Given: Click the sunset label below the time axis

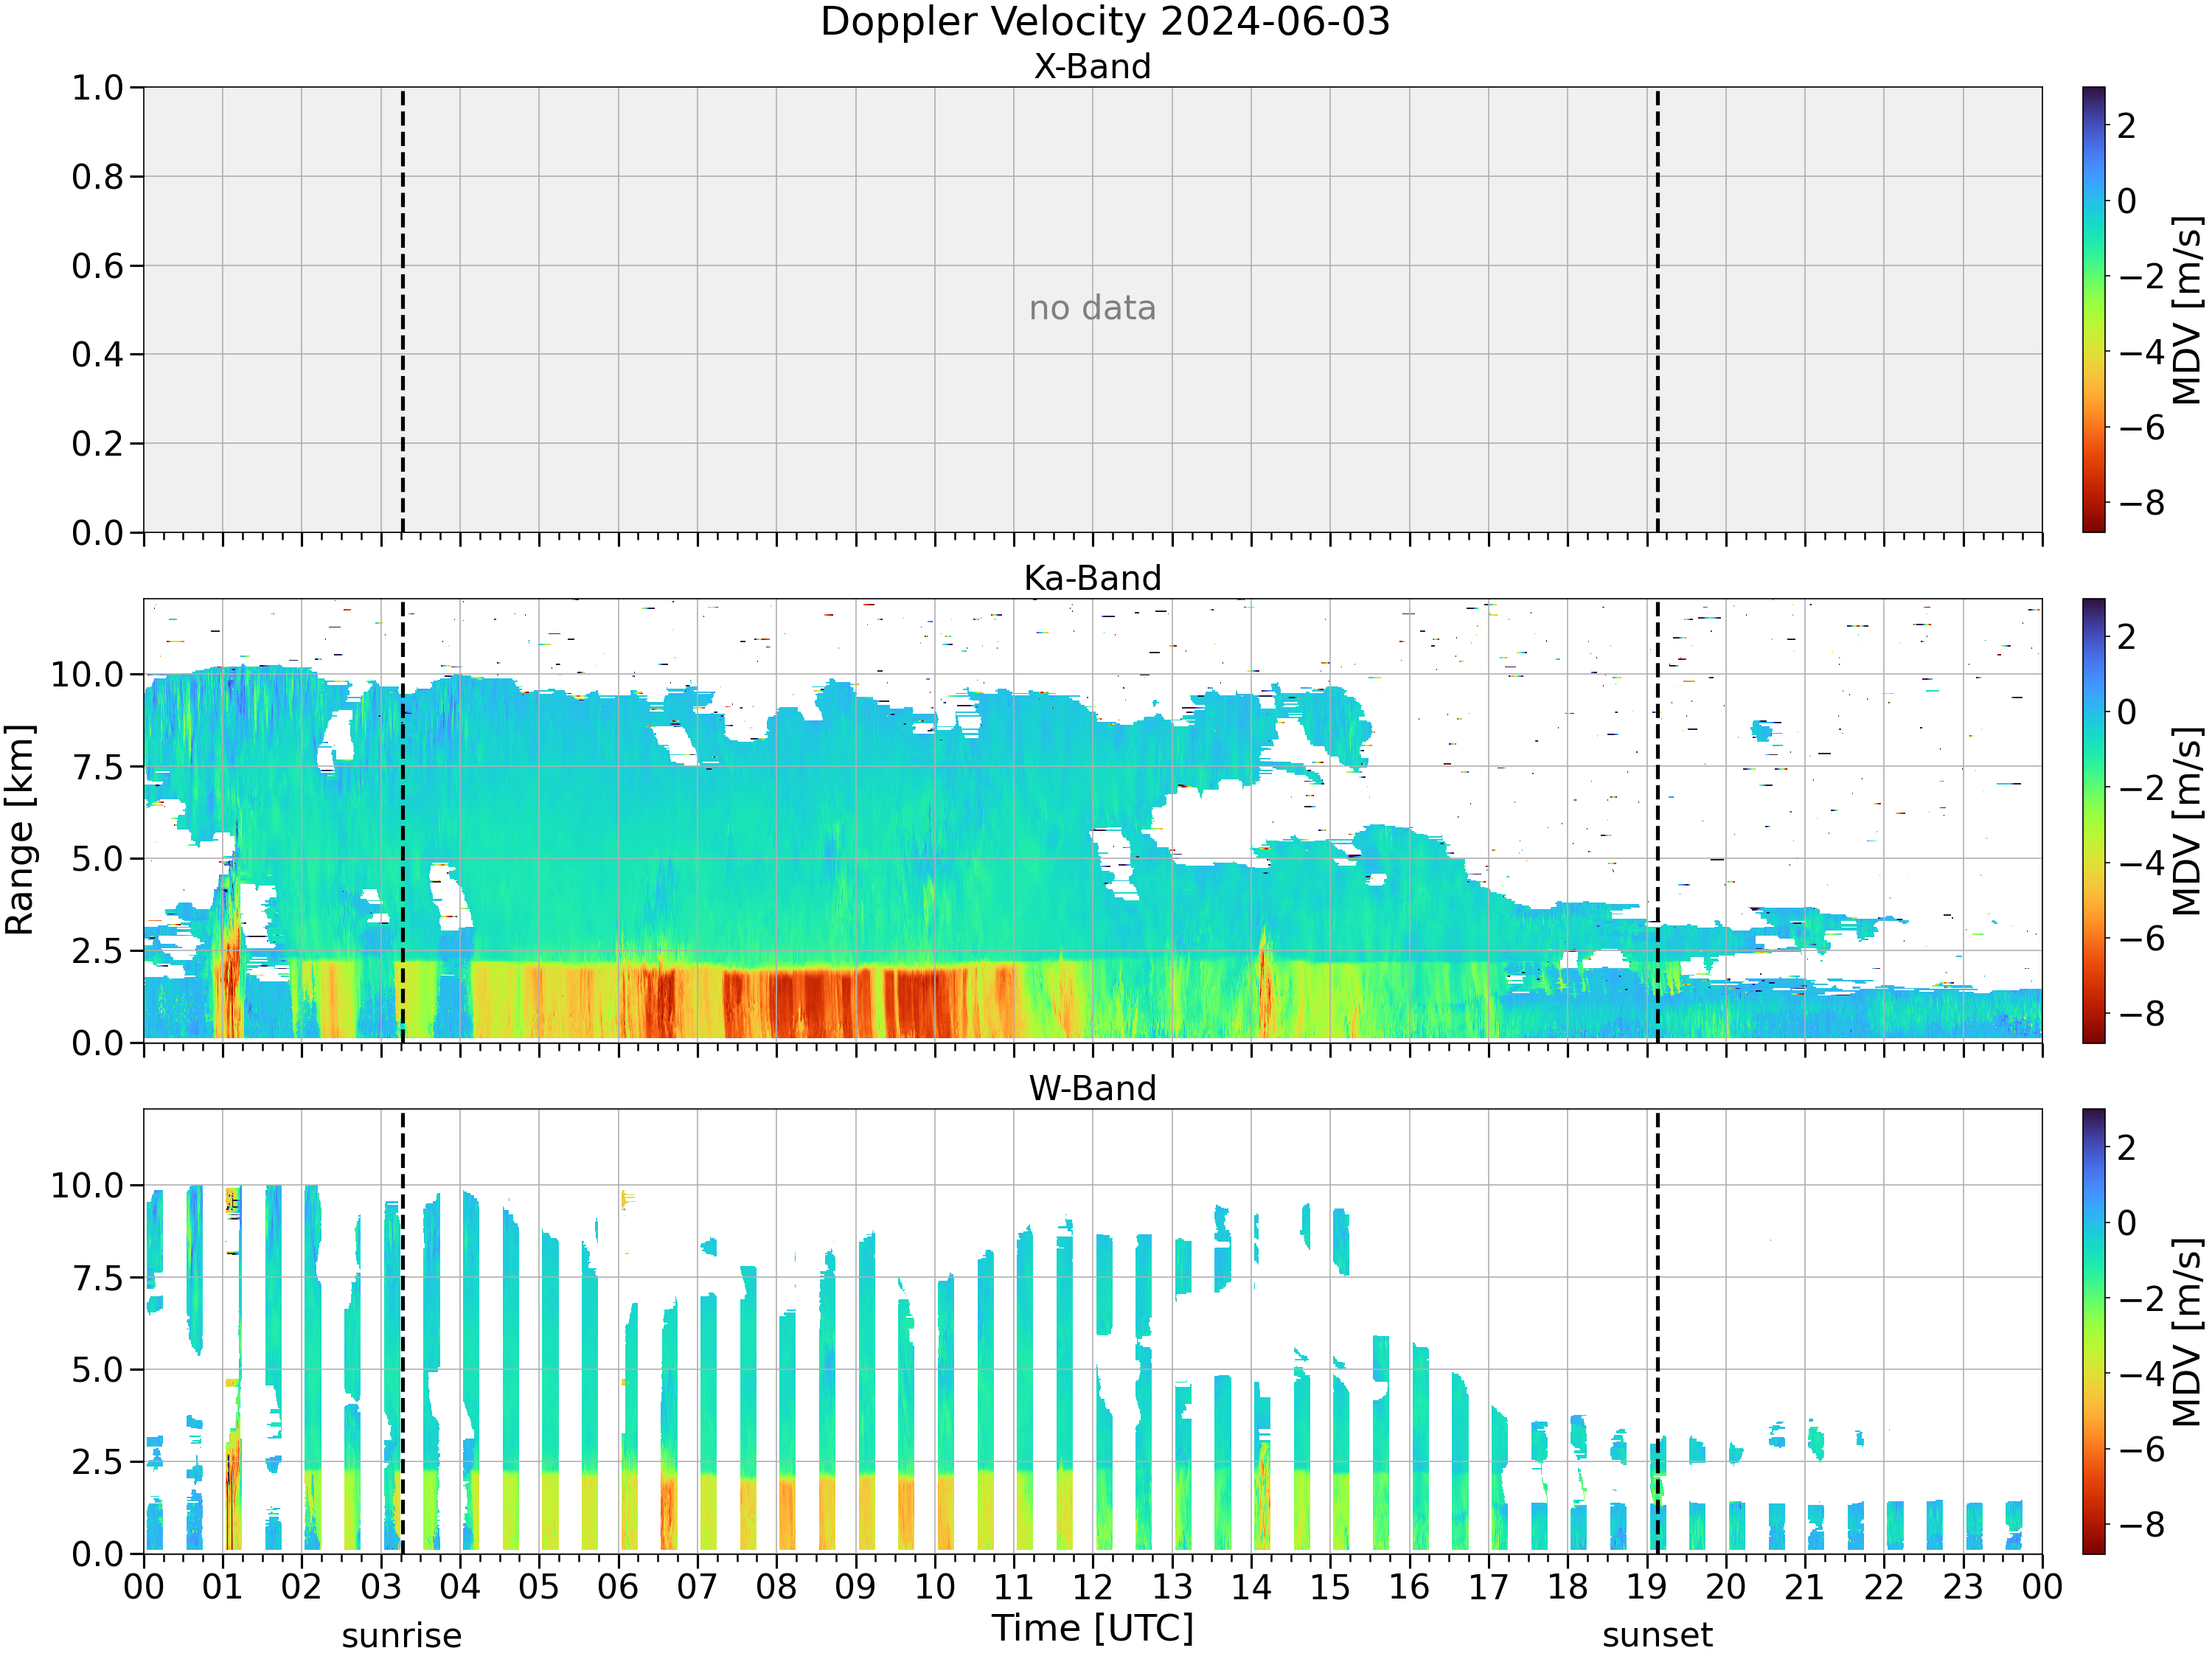Looking at the screenshot, I should point(1657,1636).
